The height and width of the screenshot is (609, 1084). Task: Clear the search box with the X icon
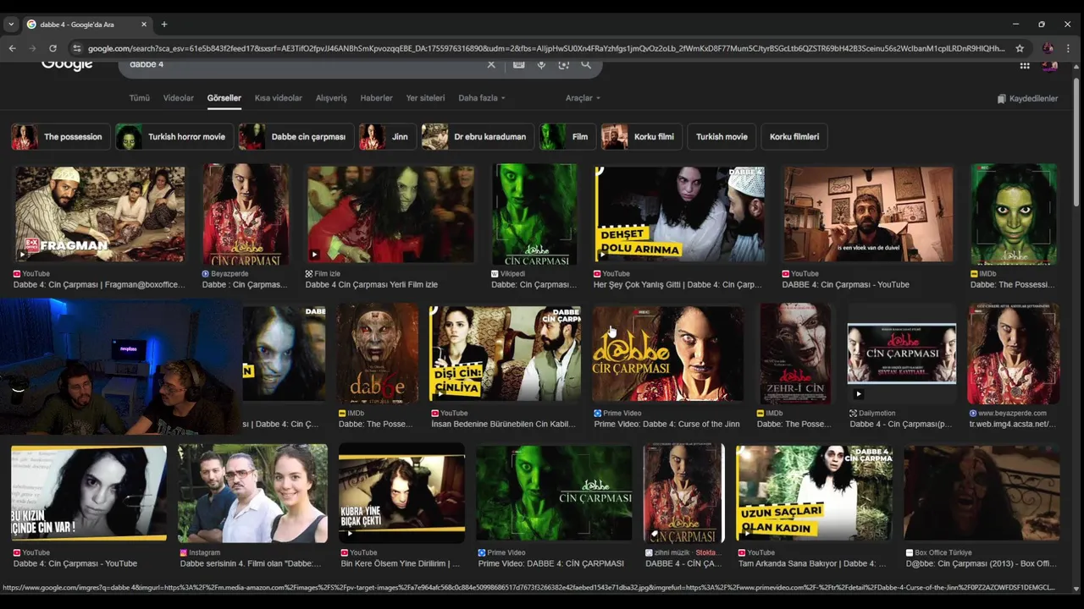tap(491, 64)
